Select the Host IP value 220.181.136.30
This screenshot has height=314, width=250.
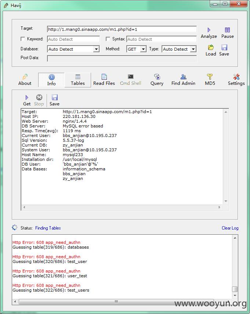[x=79, y=116]
